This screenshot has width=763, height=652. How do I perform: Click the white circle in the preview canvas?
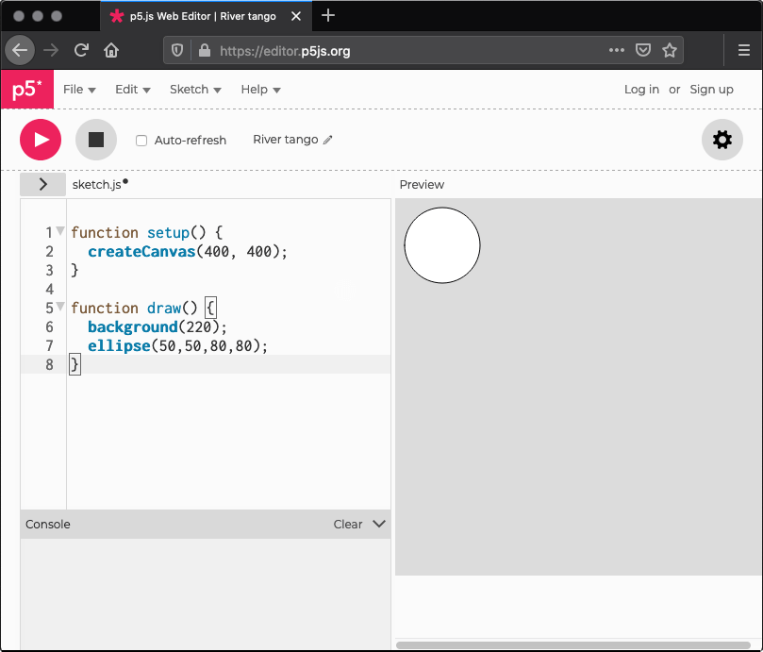click(x=442, y=245)
